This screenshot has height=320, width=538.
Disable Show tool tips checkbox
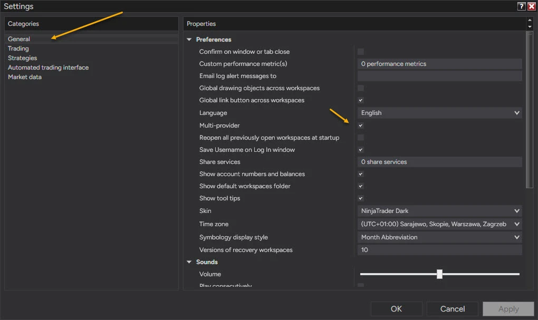click(x=361, y=198)
